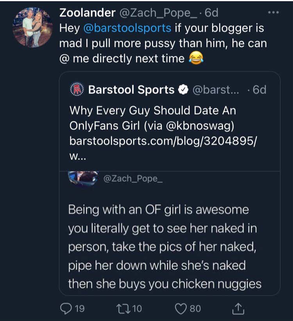
Task: Click the verified badge beside Barstool Sports
Action: [x=183, y=90]
